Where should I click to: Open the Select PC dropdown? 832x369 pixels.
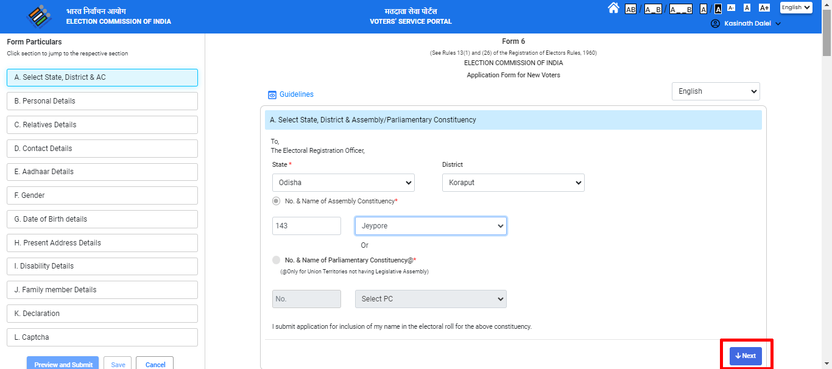click(430, 299)
